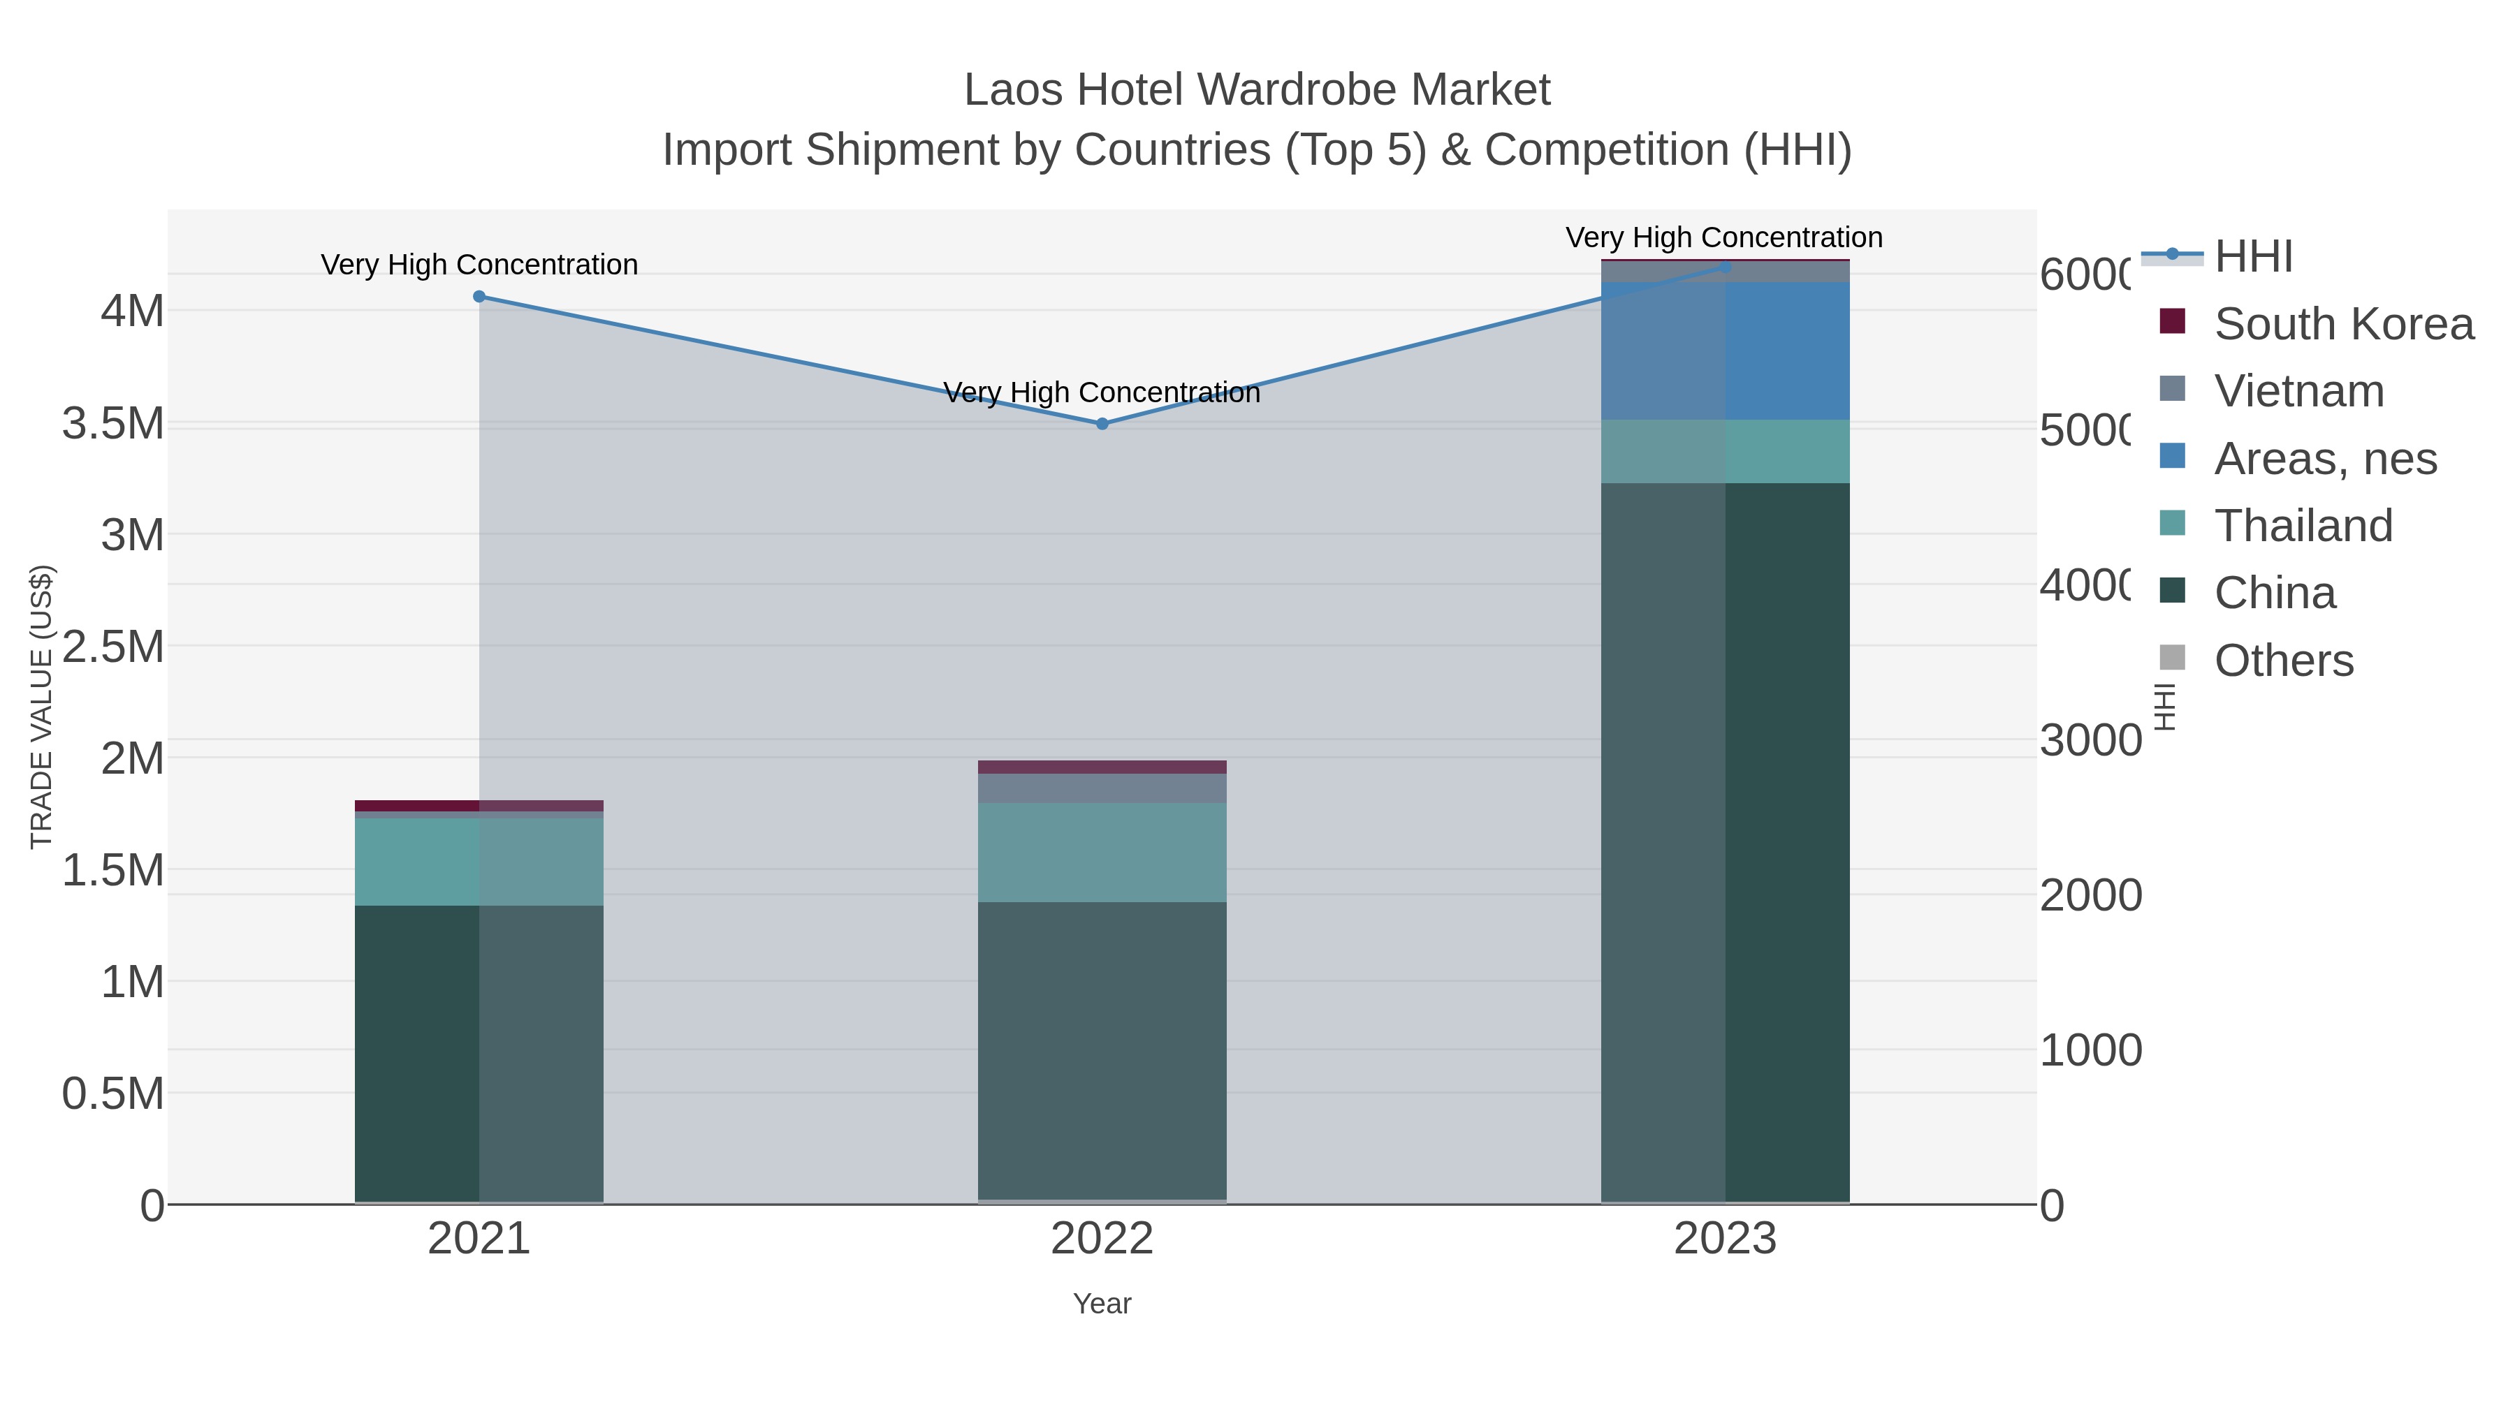The height and width of the screenshot is (1414, 2515).
Task: Click the Others gray legend swatch
Action: (x=2172, y=658)
